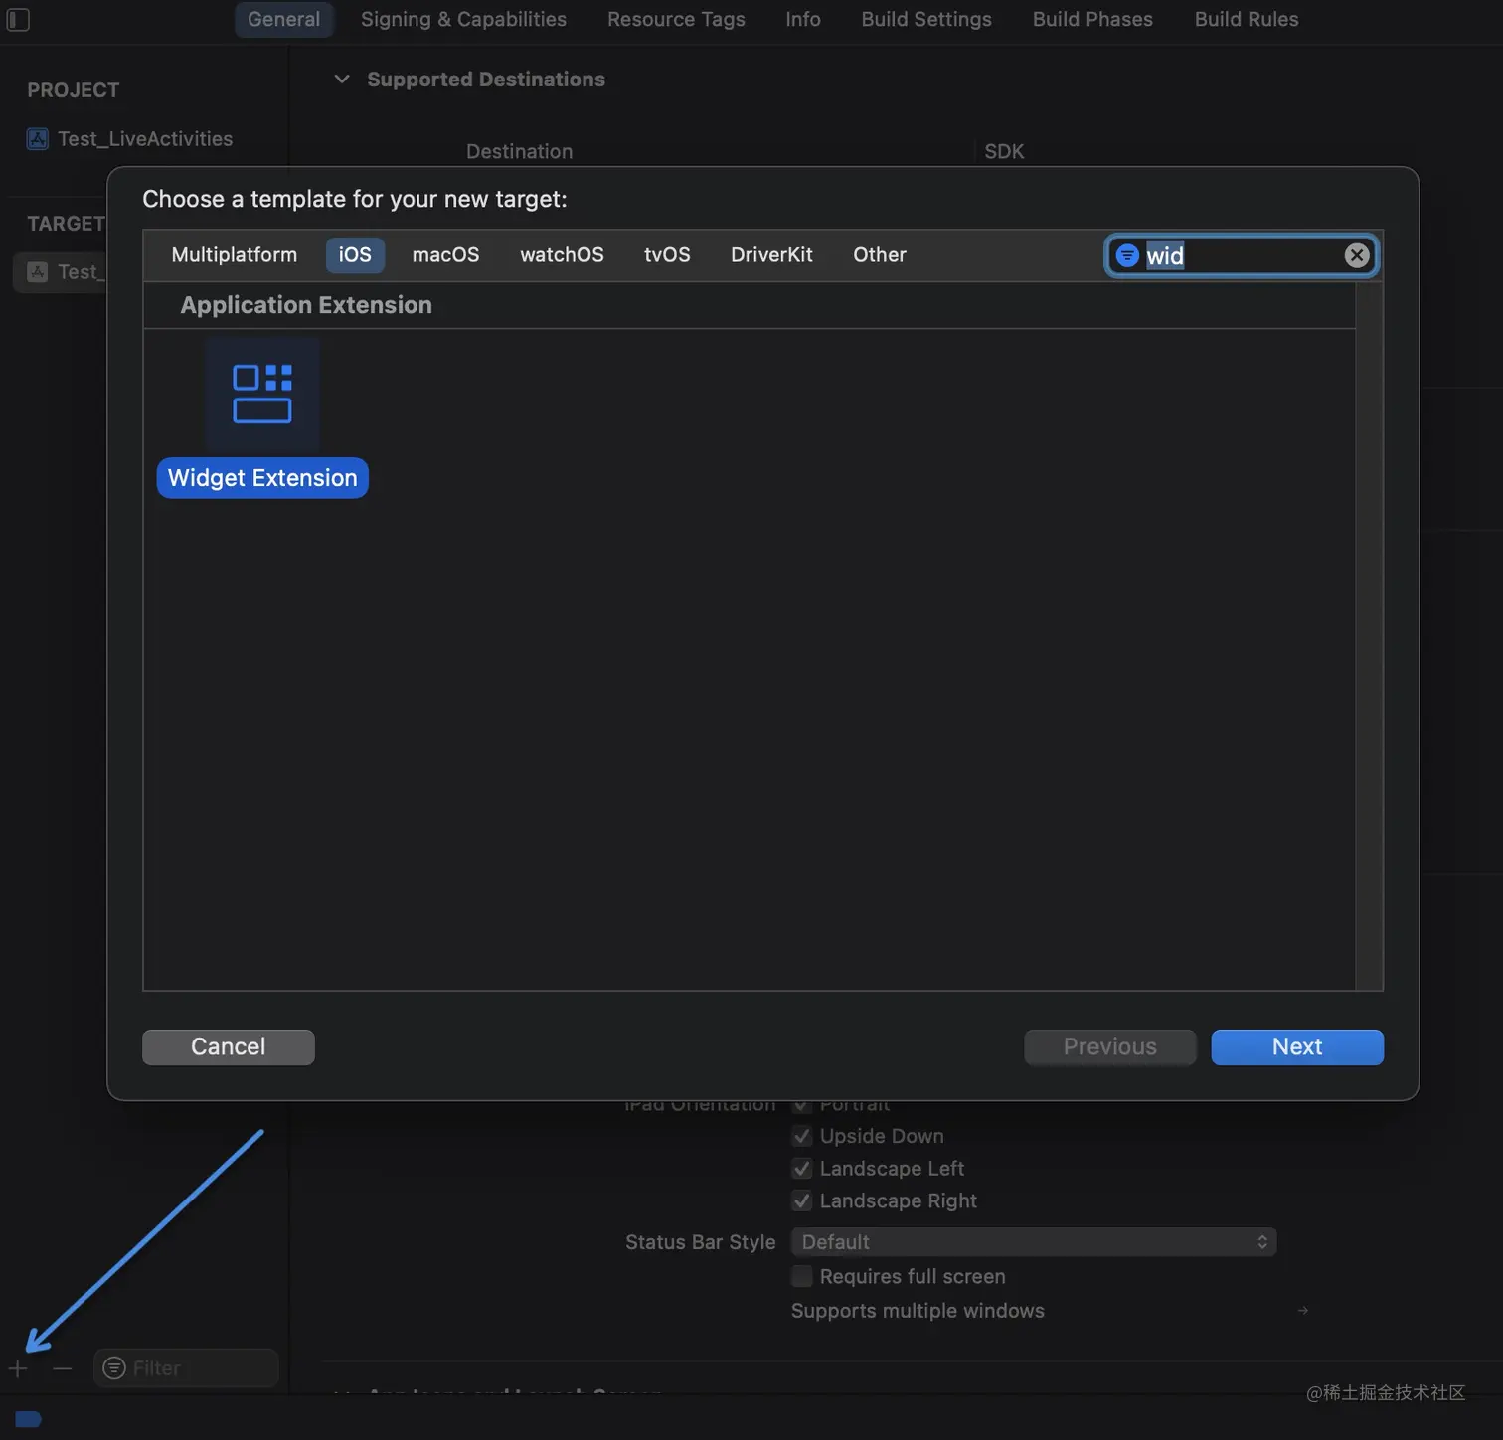Viewport: 1503px width, 1440px height.
Task: Open the General editor tab
Action: coord(284,19)
